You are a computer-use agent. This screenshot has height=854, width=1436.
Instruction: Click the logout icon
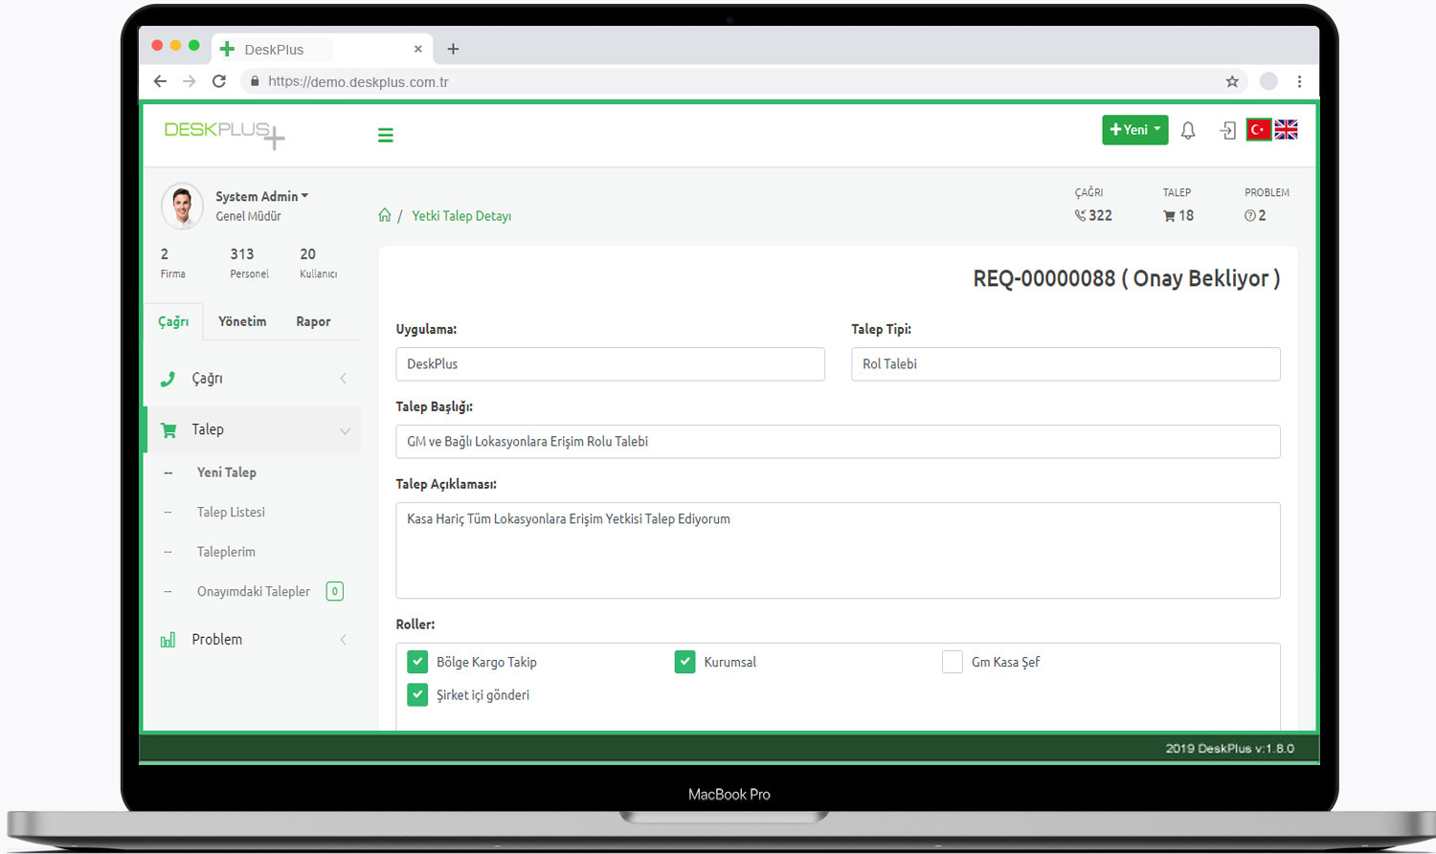point(1227,130)
